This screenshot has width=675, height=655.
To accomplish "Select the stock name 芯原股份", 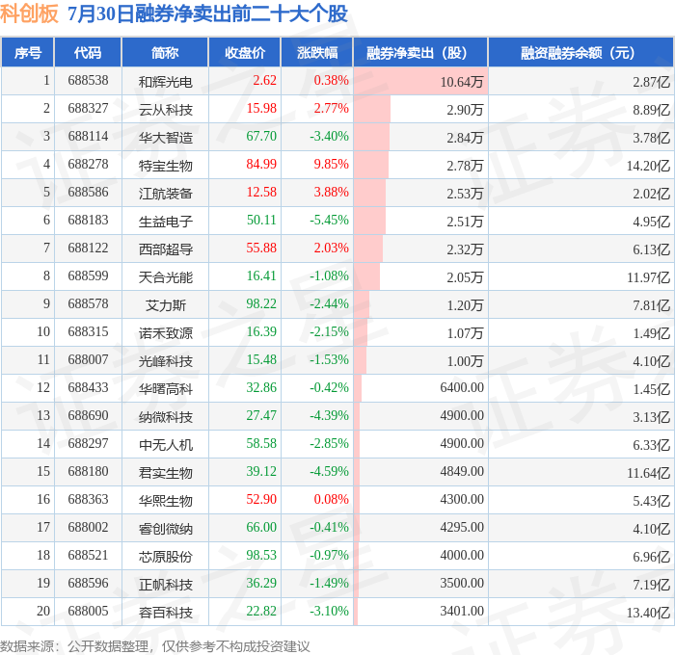I will [x=165, y=557].
